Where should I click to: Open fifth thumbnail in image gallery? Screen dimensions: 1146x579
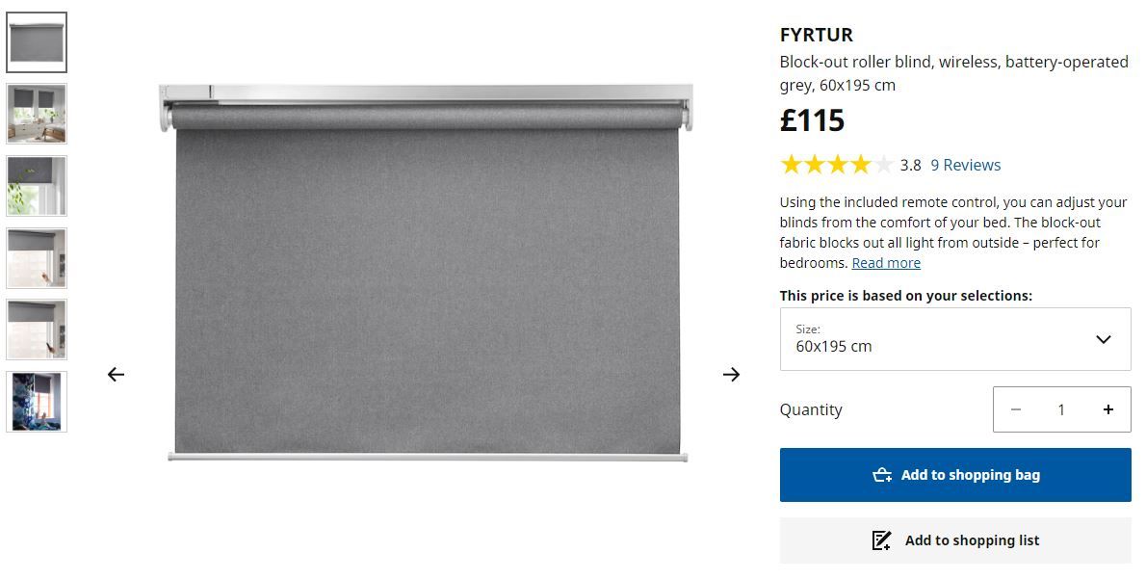pyautogui.click(x=37, y=329)
